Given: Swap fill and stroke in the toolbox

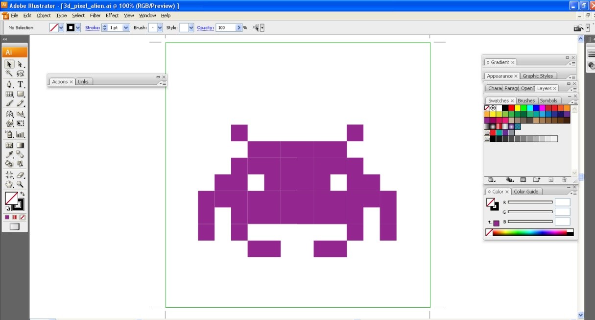Looking at the screenshot, I should pos(23,195).
